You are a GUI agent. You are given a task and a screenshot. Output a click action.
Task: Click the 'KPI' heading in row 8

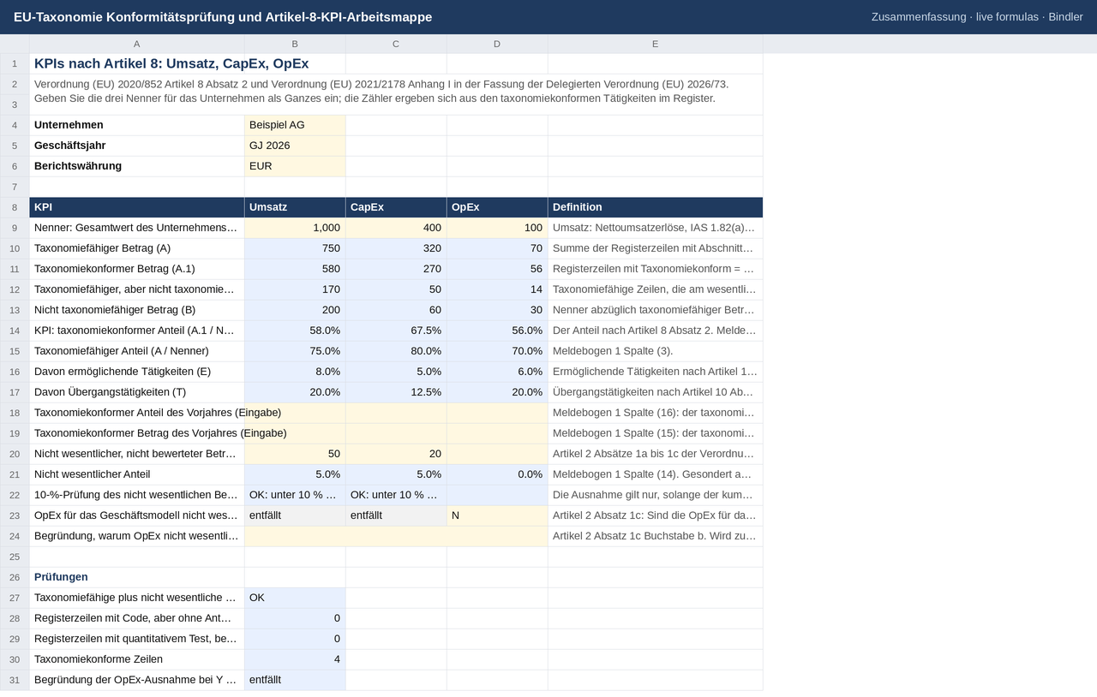137,207
